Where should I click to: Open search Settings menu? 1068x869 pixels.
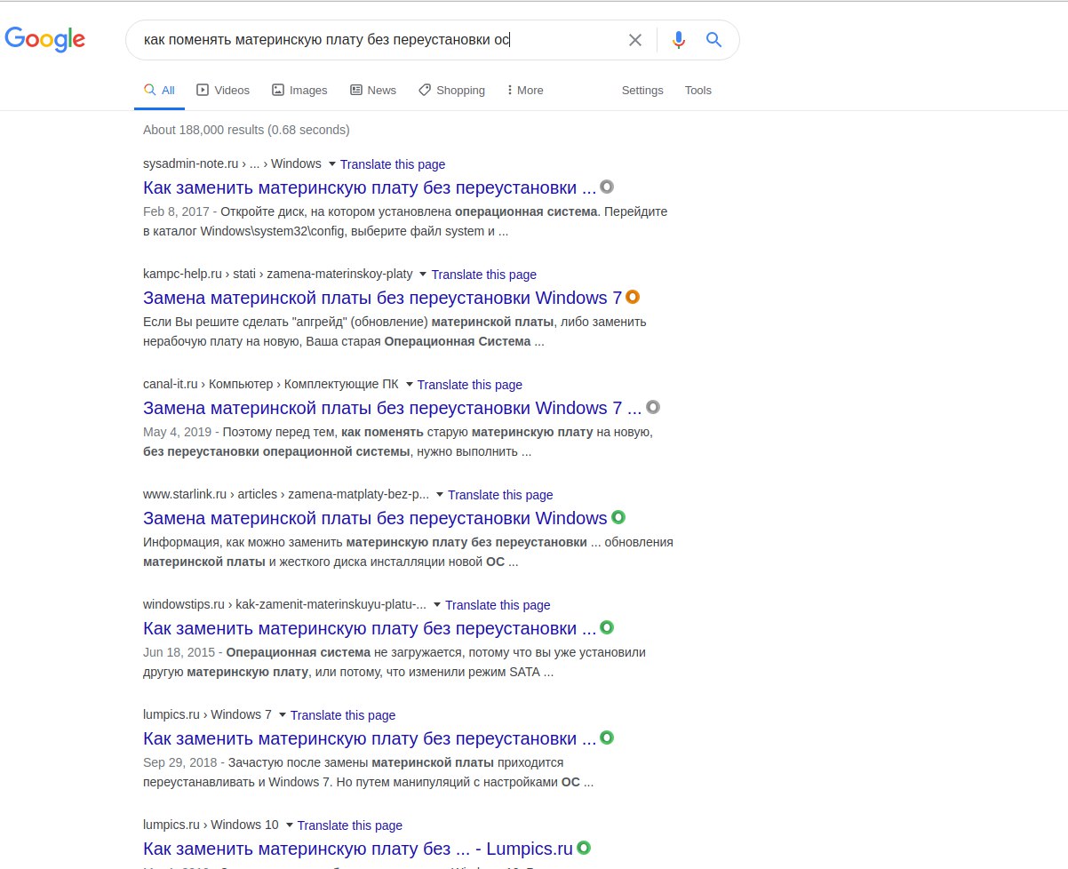point(642,91)
